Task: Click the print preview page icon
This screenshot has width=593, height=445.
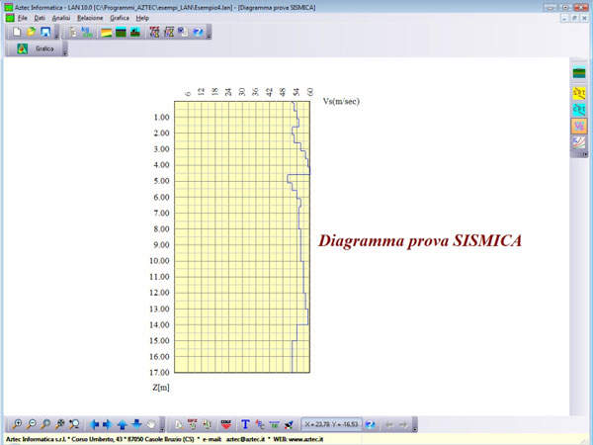Action: [x=179, y=424]
